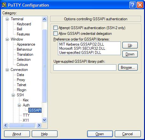
Task: Collapse the Auth tree node
Action: [19, 105]
